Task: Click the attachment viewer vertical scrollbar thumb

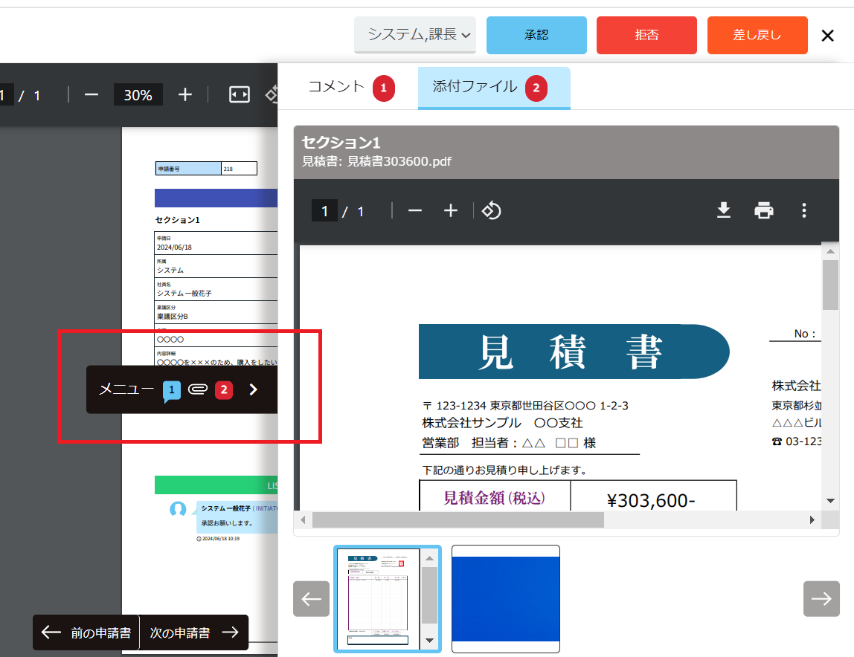Action: click(830, 285)
